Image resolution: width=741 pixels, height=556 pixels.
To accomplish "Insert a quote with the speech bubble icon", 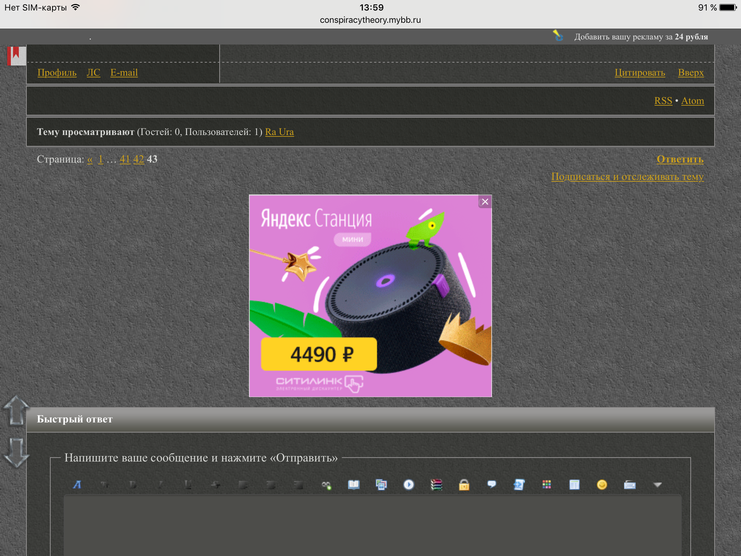I will point(492,485).
